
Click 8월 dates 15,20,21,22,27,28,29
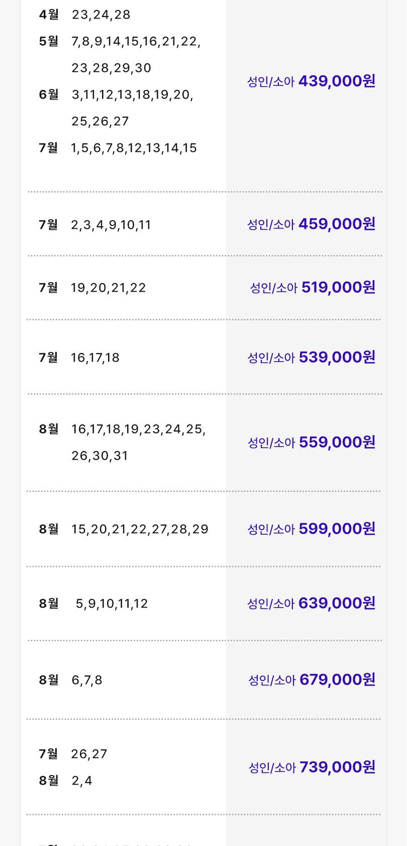click(x=140, y=529)
